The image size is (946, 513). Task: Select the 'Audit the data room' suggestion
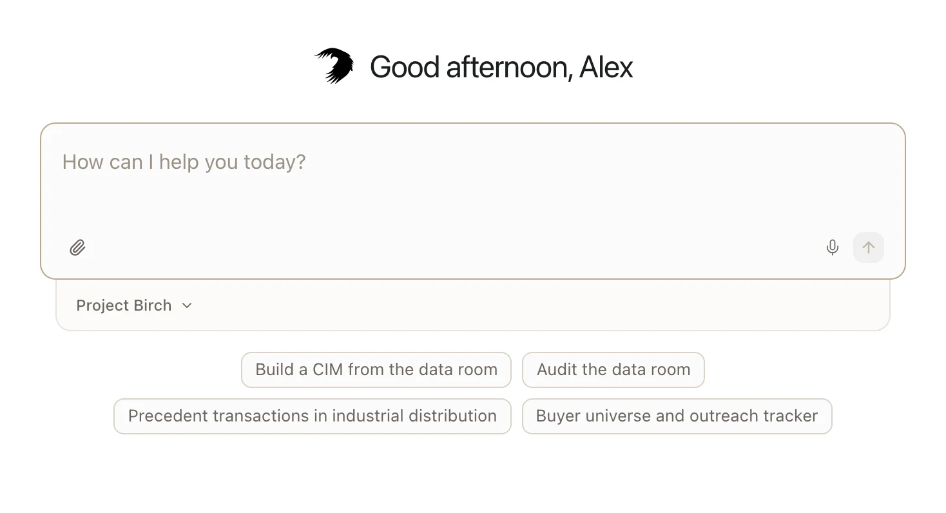point(613,370)
